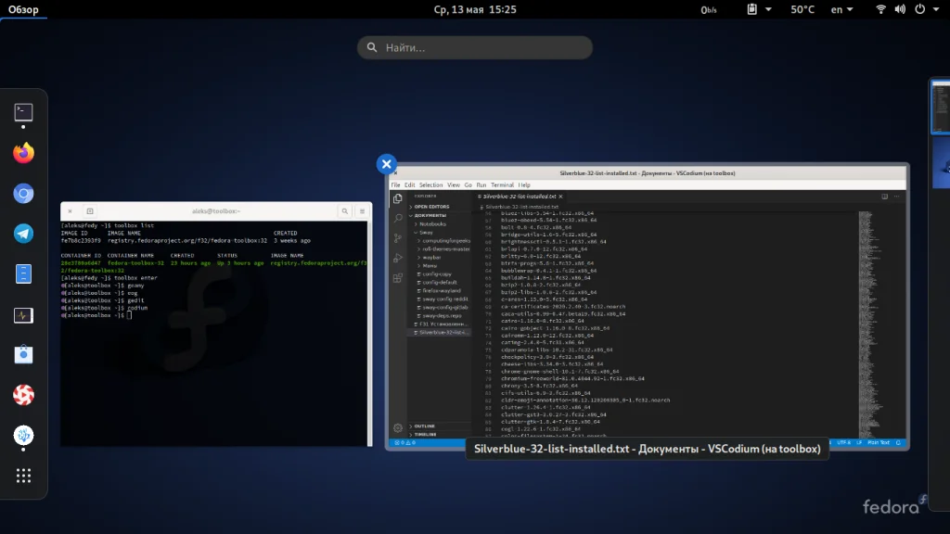Open the system monitor dash icon

(23, 315)
